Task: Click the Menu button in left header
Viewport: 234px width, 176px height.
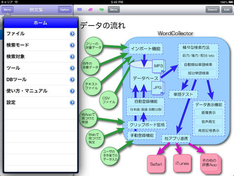Action: (x=7, y=10)
